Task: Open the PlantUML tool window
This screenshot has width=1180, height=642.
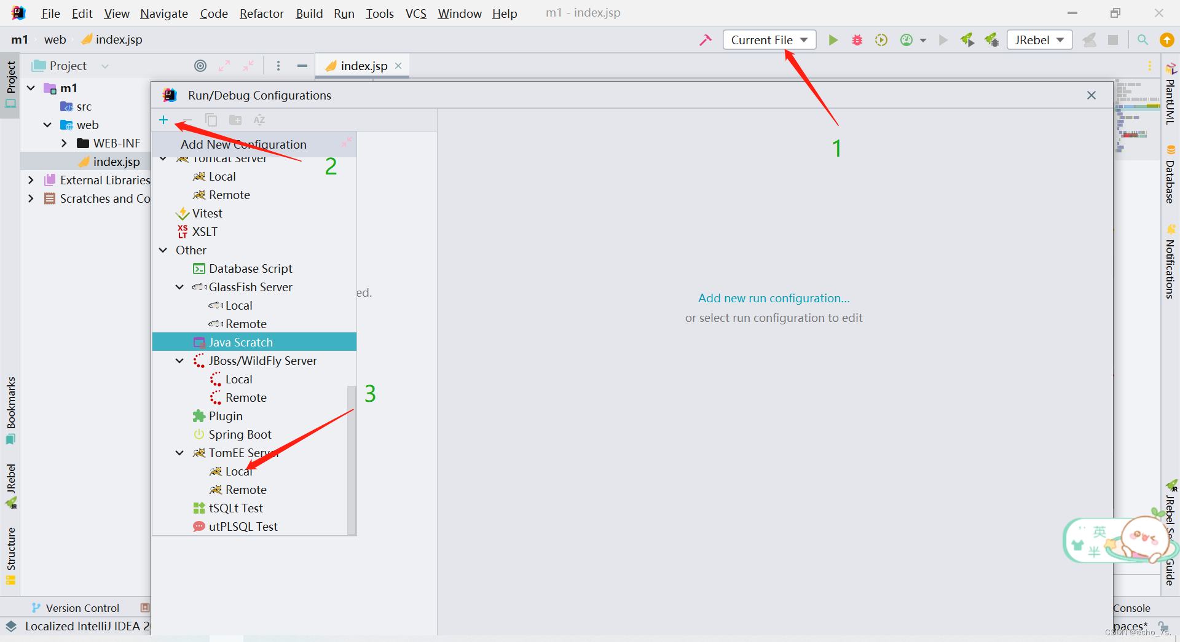Action: point(1171,95)
